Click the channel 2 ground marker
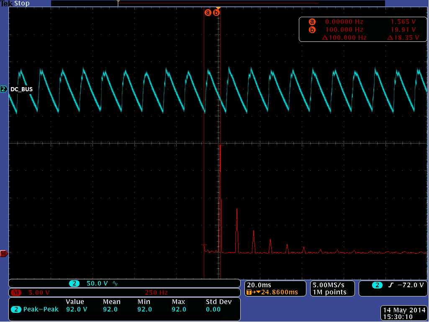Viewport: 429px width, 322px height. pos(3,89)
